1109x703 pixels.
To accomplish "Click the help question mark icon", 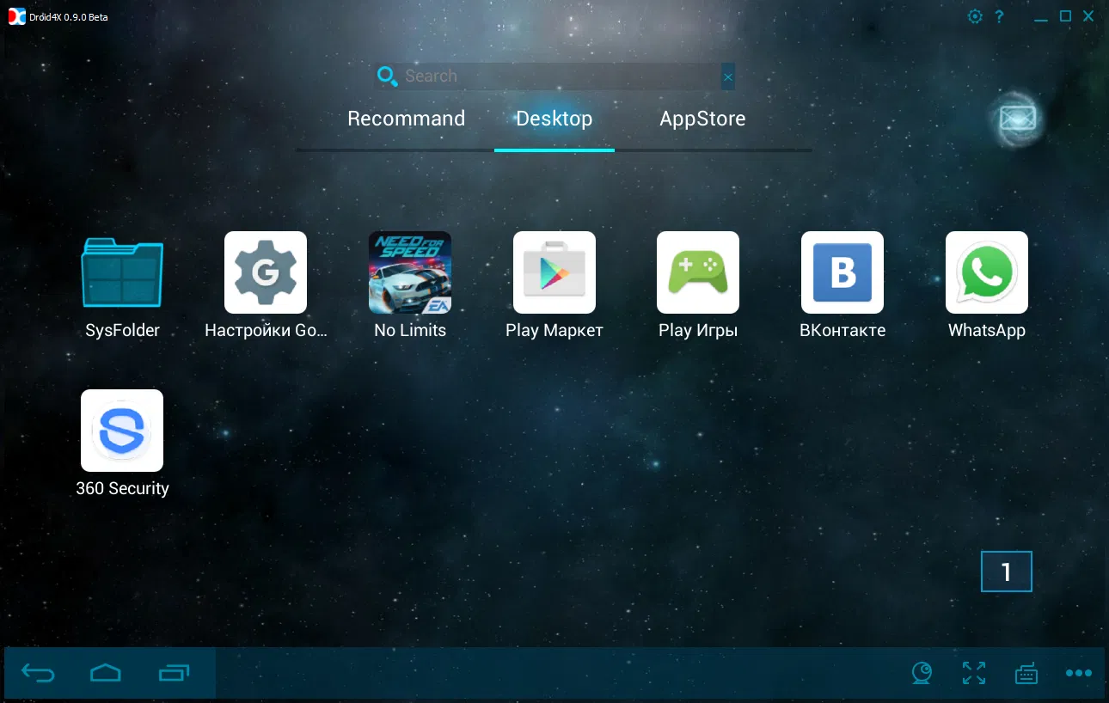I will coord(1000,16).
